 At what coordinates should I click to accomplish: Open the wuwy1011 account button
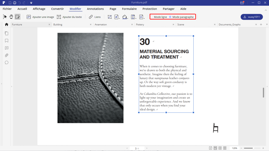point(252,17)
